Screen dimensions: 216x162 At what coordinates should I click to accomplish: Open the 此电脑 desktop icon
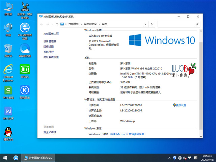[x=8, y=9]
